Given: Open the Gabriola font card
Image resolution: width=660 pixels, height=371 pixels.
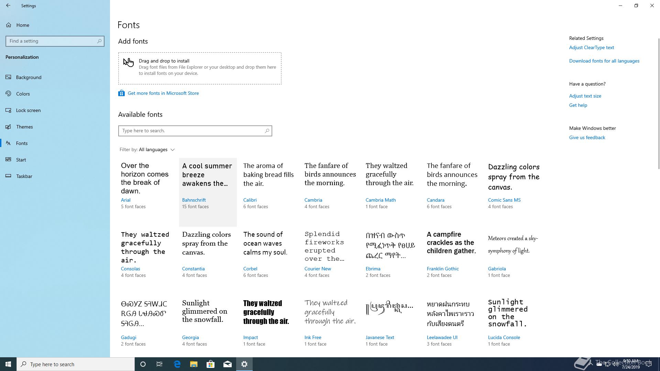Looking at the screenshot, I should [514, 261].
